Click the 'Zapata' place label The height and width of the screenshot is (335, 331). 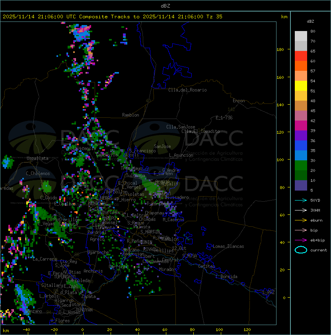88,296
